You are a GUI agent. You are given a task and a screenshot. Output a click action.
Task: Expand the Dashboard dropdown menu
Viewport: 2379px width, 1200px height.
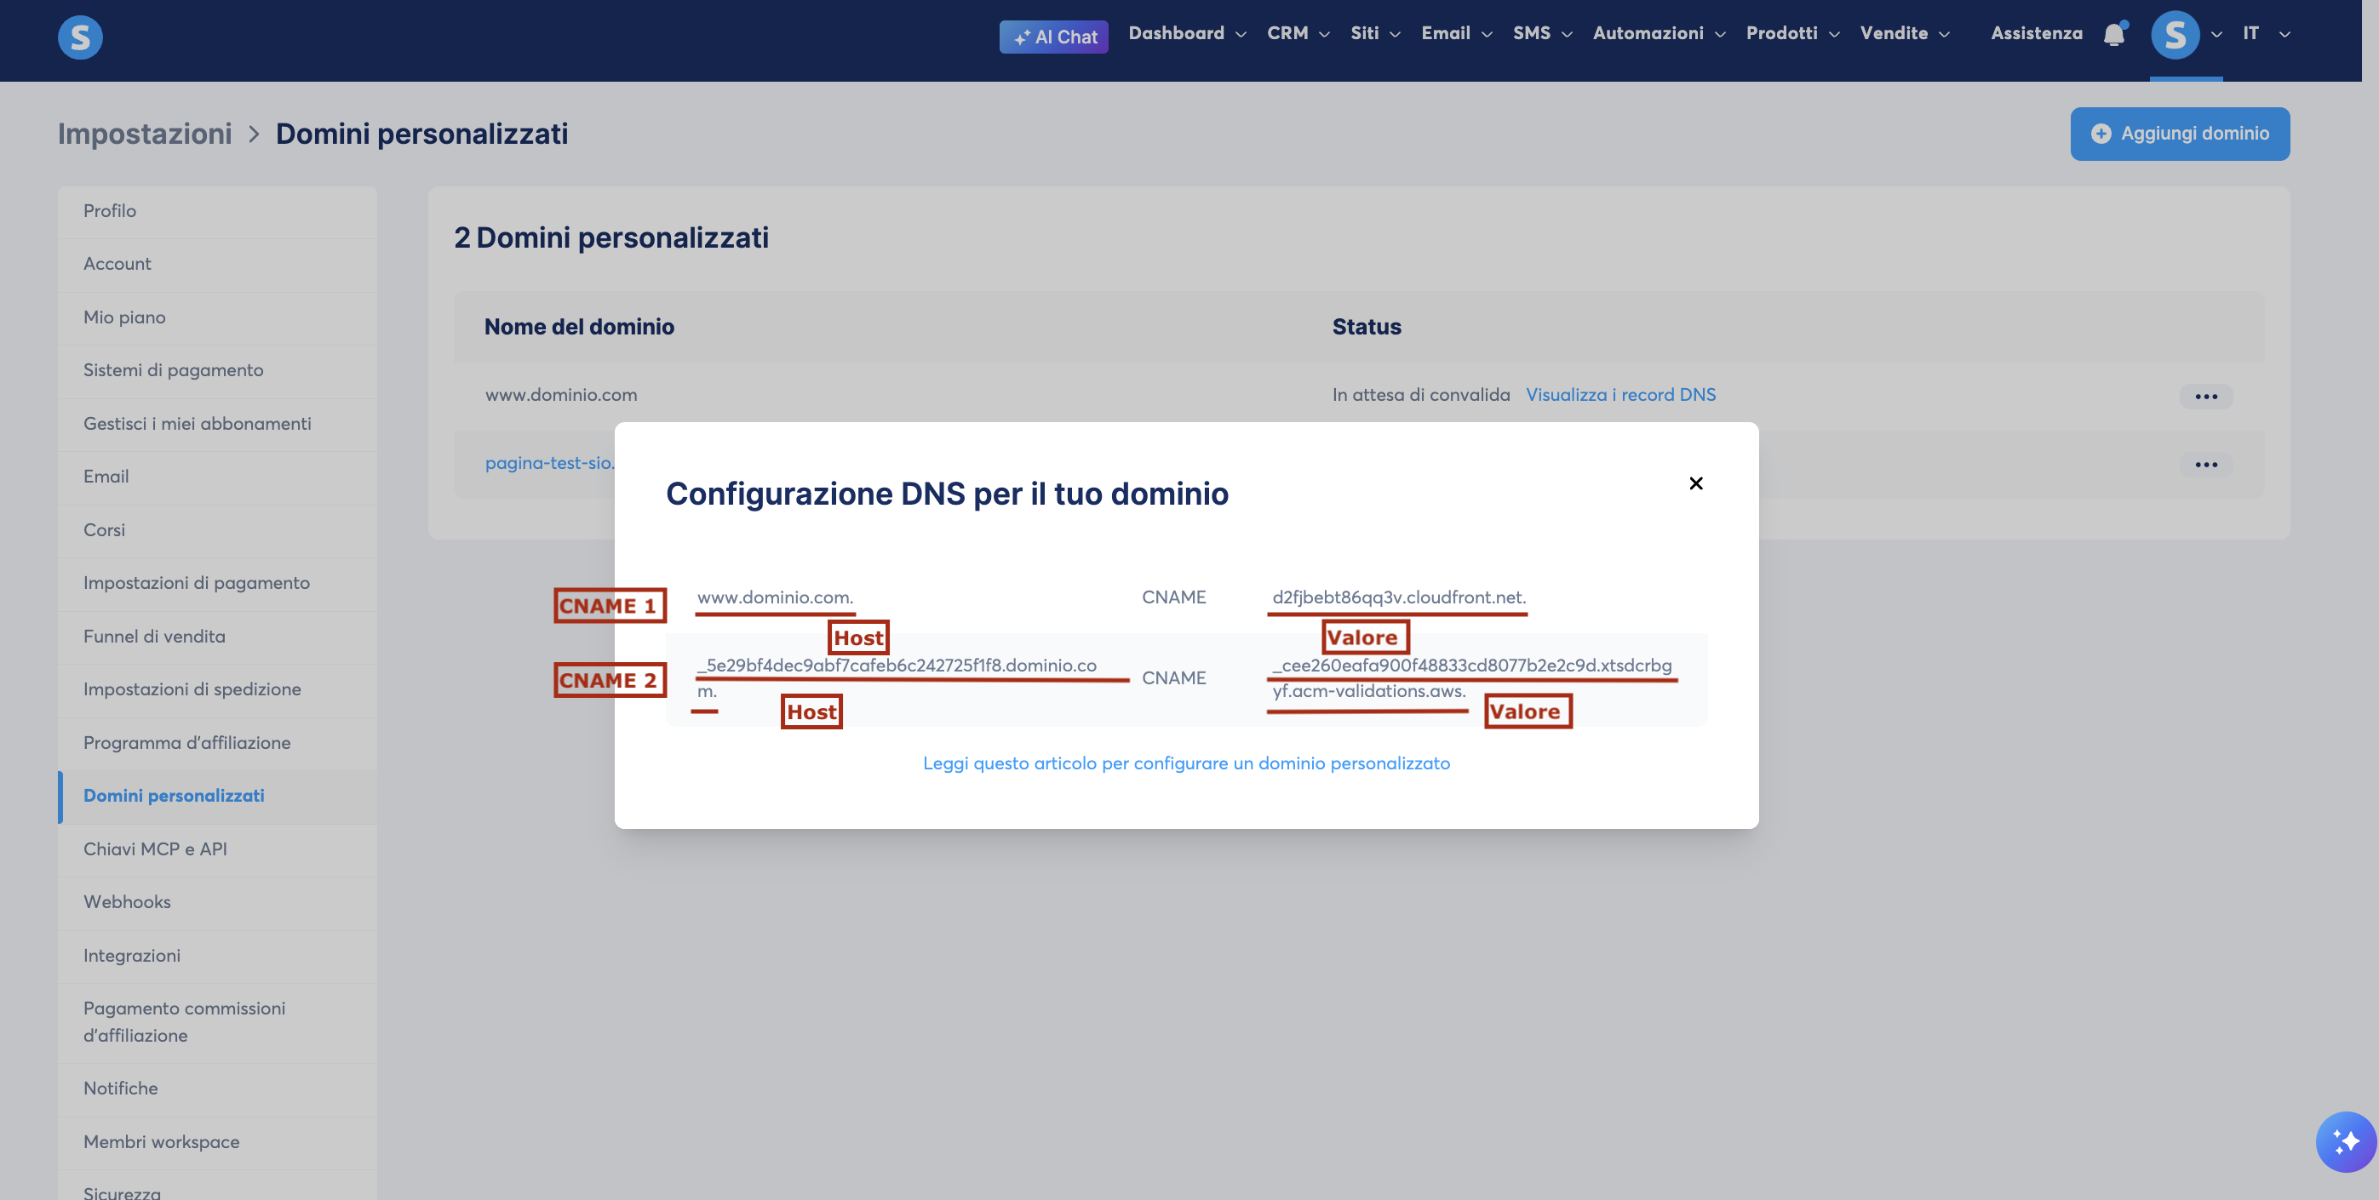(1187, 33)
